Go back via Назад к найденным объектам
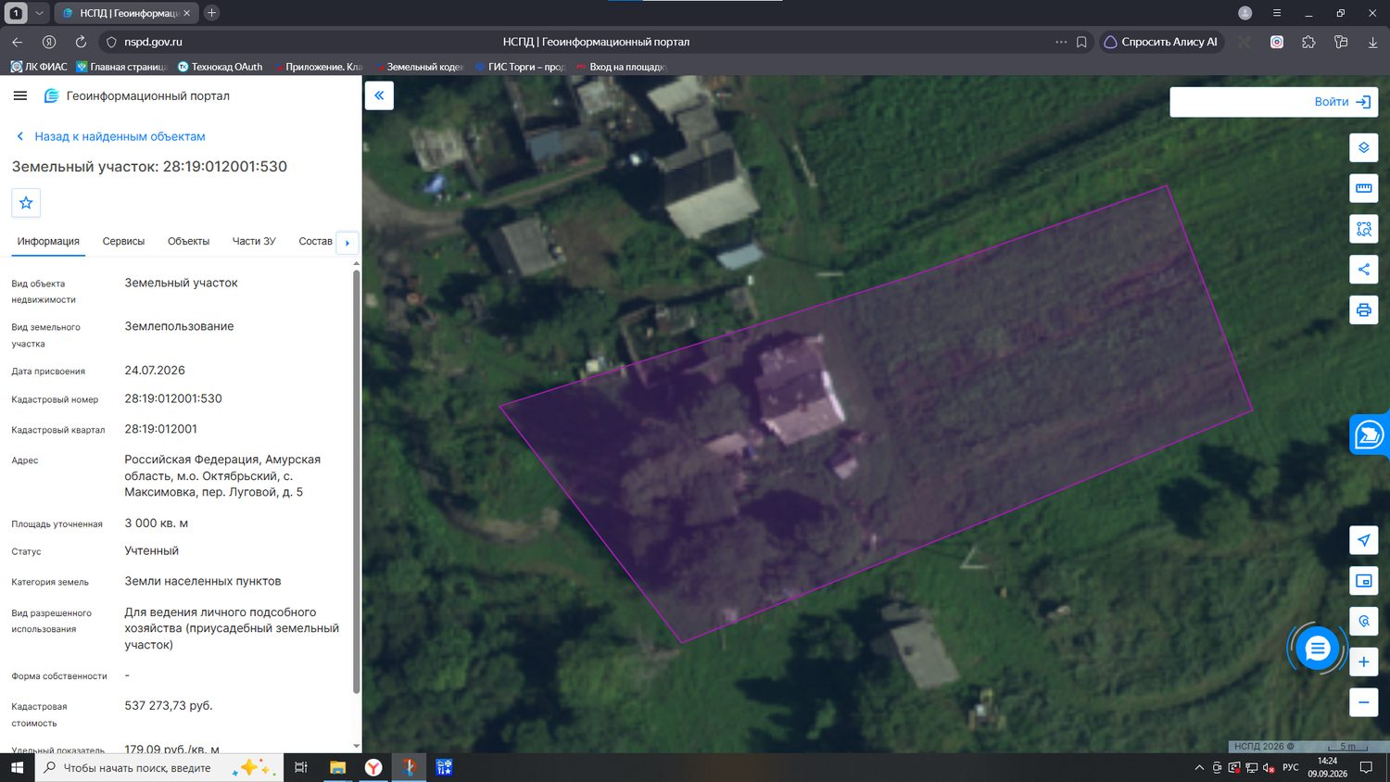The height and width of the screenshot is (782, 1390). point(111,136)
